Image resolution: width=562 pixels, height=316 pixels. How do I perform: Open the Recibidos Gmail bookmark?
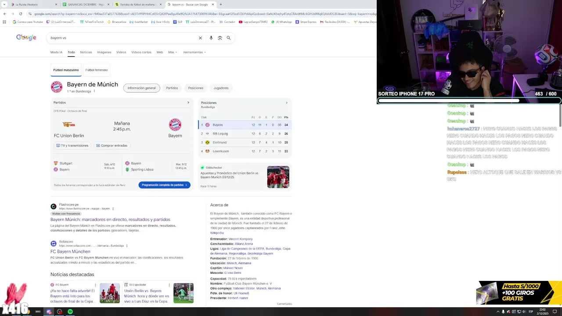[x=335, y=22]
